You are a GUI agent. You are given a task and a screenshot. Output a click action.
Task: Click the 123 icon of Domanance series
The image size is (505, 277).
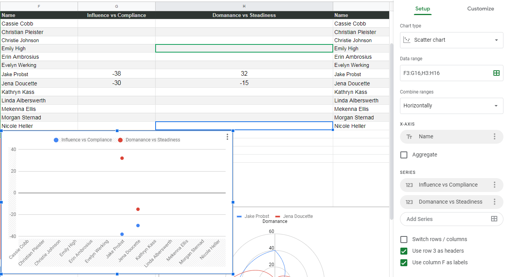tap(409, 202)
